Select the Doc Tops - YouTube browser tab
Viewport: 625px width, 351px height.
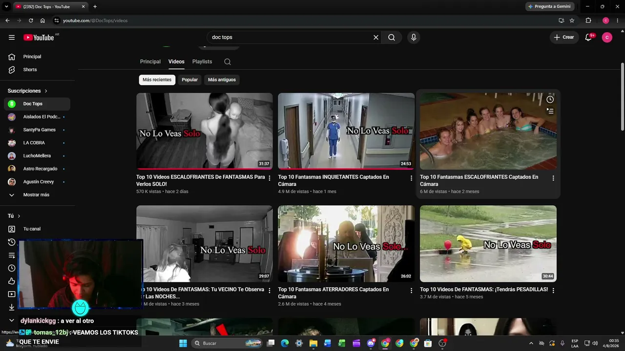[50, 7]
